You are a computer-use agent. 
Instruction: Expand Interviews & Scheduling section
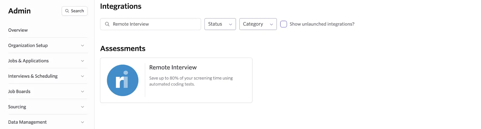point(48,76)
